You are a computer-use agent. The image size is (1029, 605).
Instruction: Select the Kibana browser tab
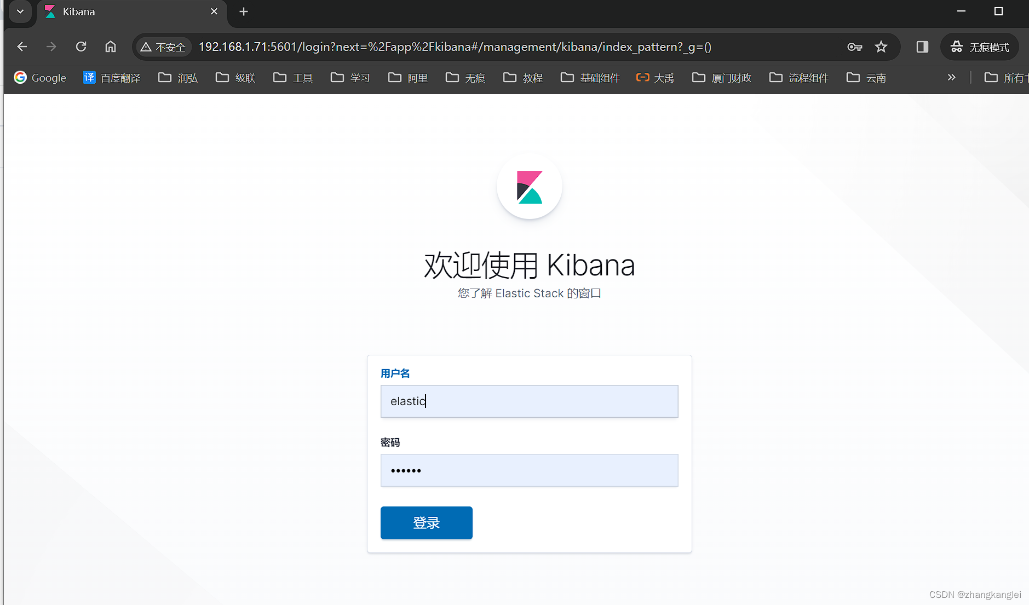pos(131,12)
